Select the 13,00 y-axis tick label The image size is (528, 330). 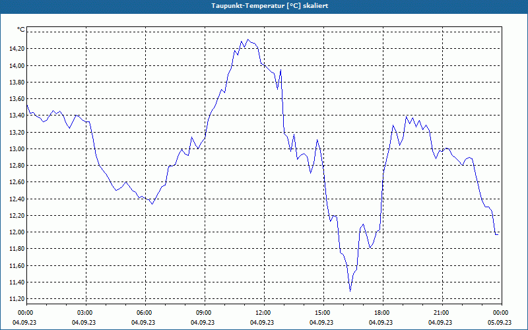click(x=17, y=149)
